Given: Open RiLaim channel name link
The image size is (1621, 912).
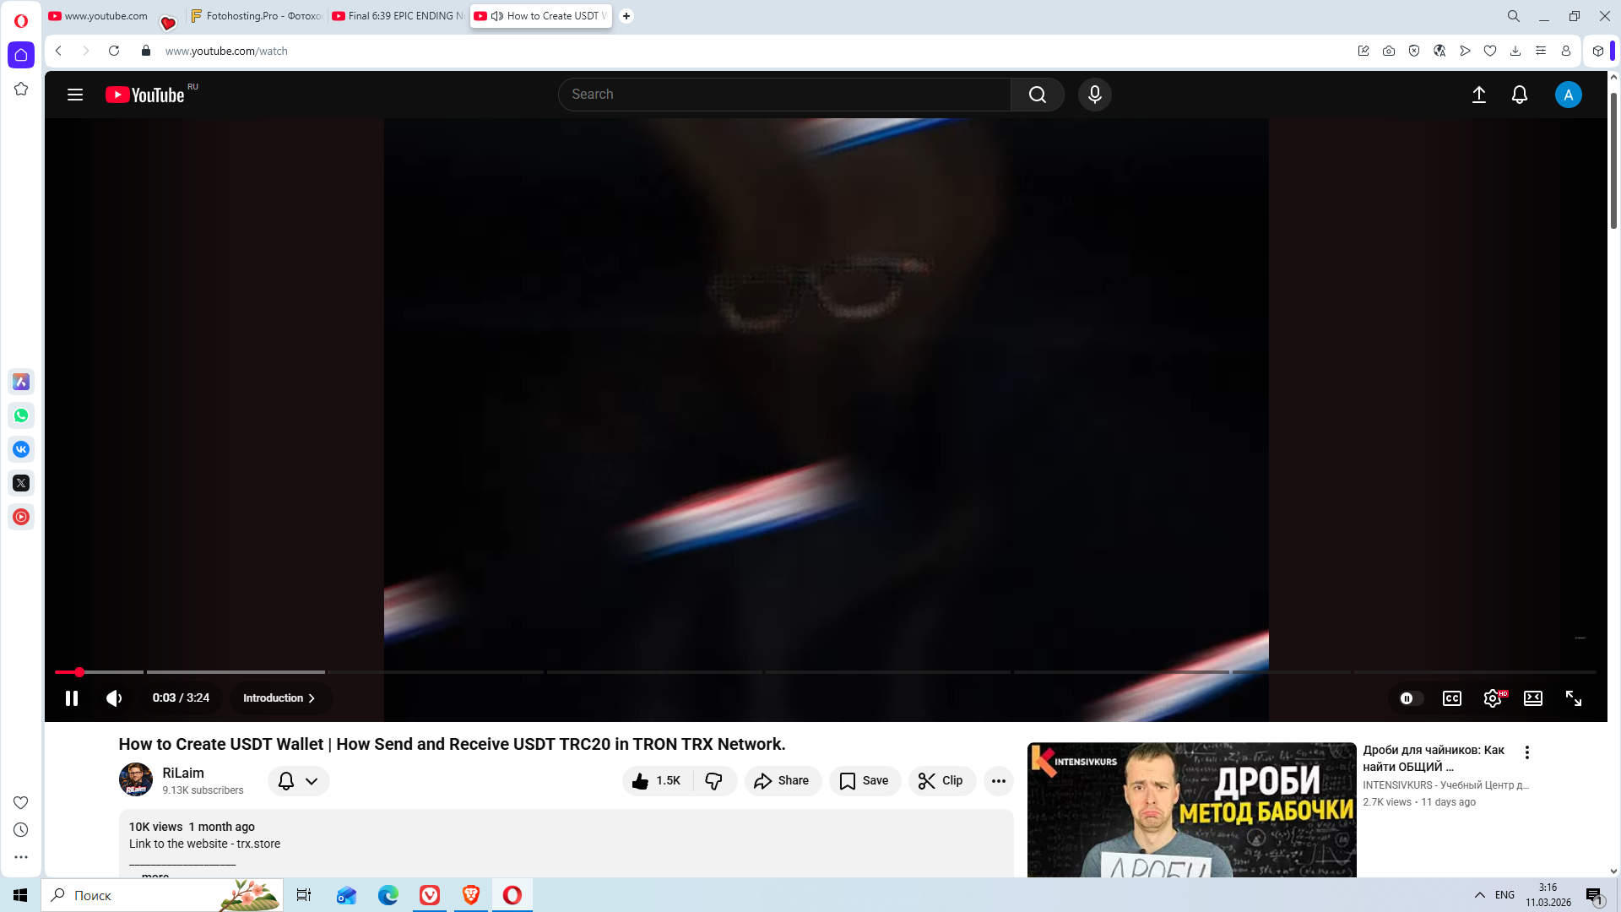Looking at the screenshot, I should point(183,773).
